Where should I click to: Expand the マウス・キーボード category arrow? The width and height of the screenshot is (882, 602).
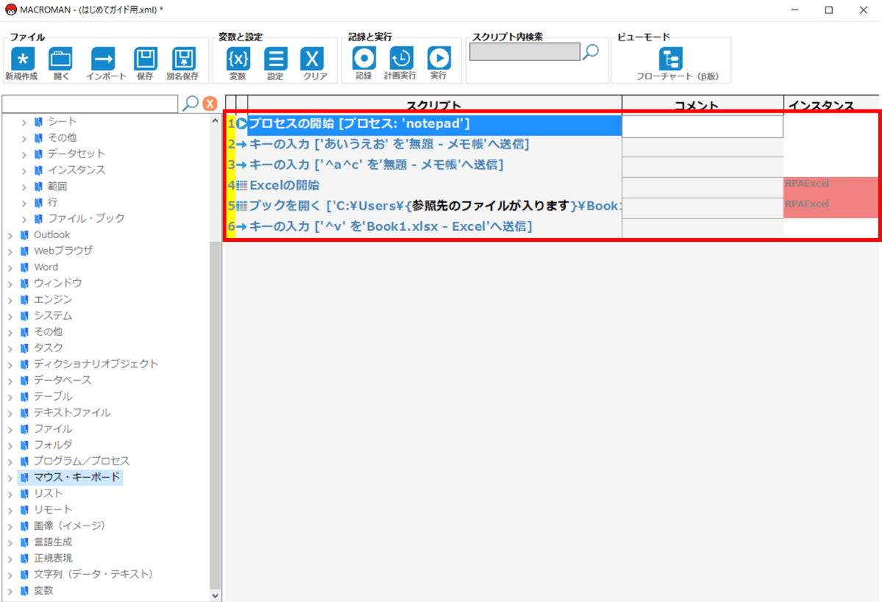click(x=10, y=478)
